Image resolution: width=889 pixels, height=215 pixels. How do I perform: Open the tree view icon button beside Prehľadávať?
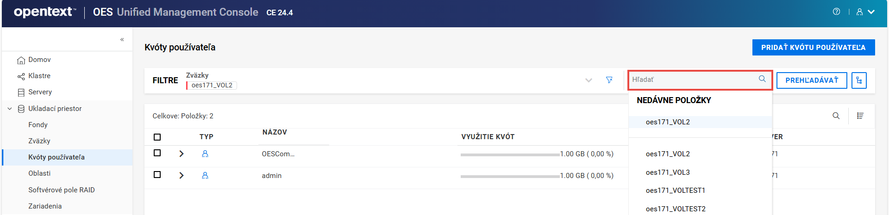tap(859, 80)
